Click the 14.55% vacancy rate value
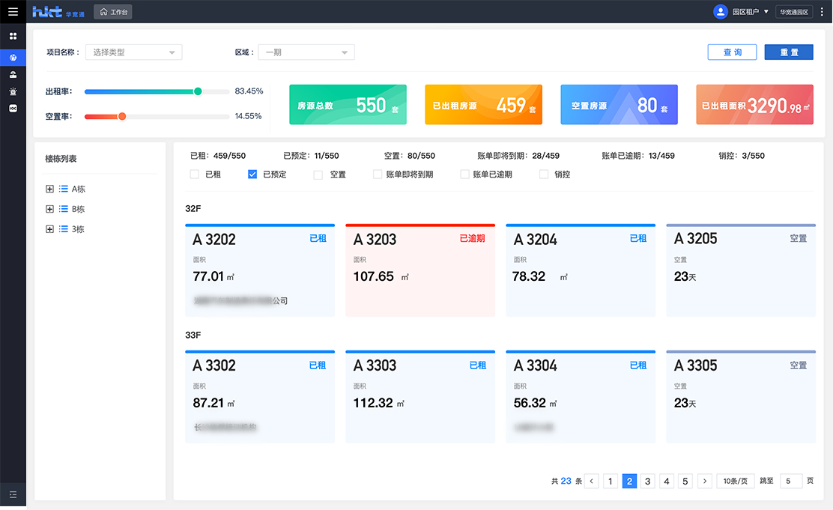The height and width of the screenshot is (510, 833). coord(248,116)
